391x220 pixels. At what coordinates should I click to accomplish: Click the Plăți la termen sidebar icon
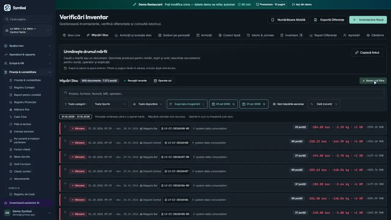tap(11, 124)
